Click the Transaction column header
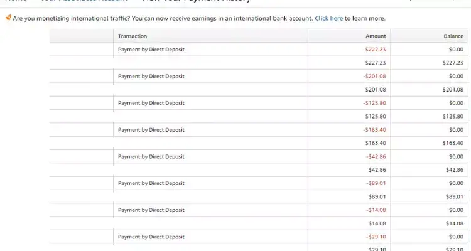Viewport: 471px width, 251px height. click(x=133, y=36)
